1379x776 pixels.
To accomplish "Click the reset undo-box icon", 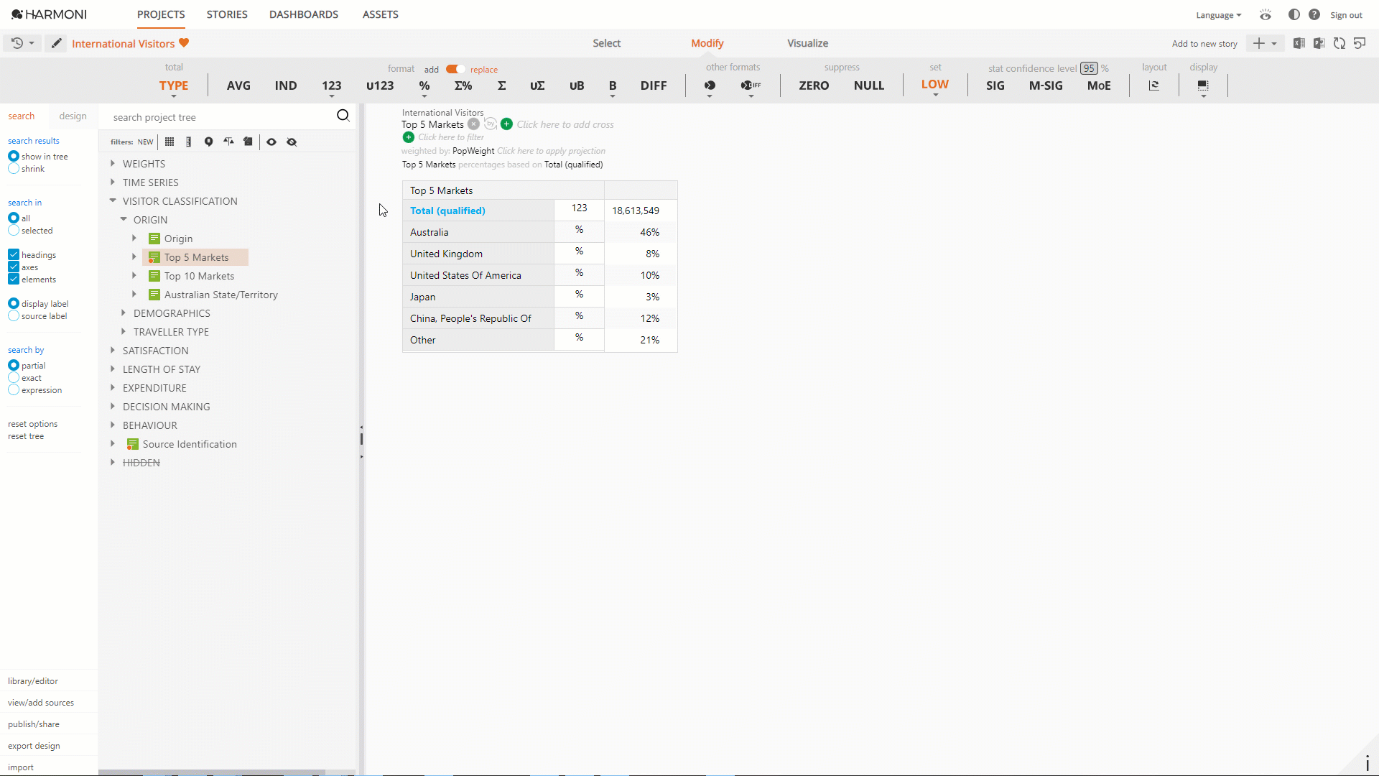I will (1360, 43).
